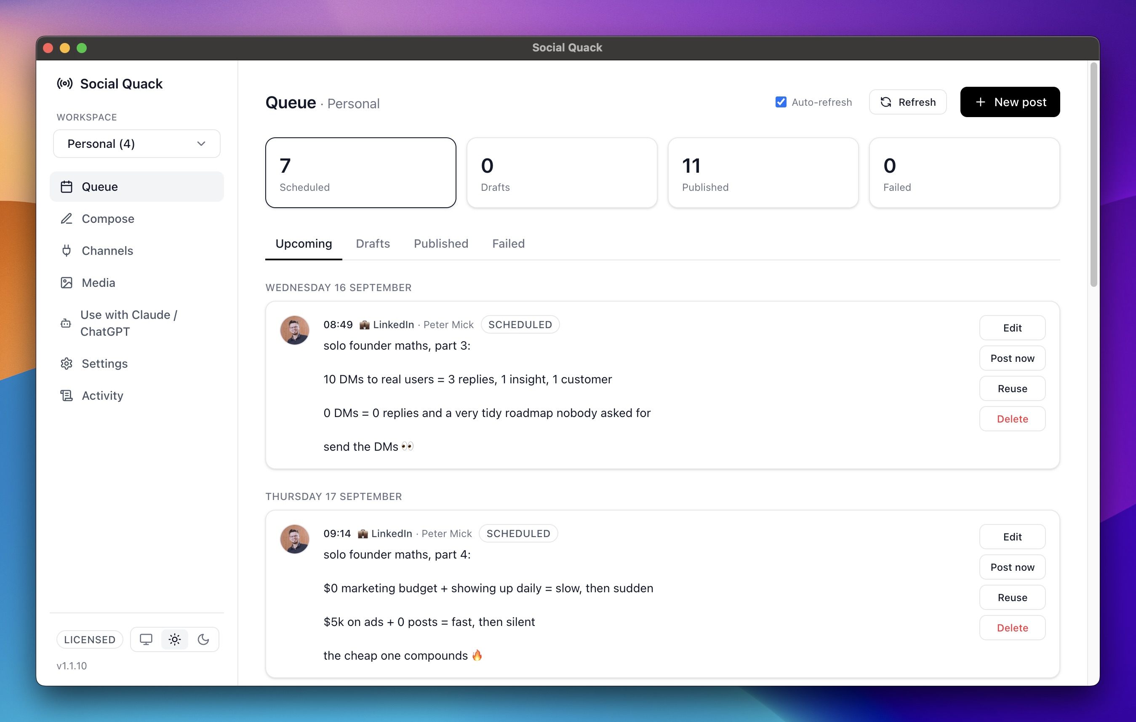Click the WEDNESDAY 16 SEPTEMBER heading
The height and width of the screenshot is (722, 1136).
tap(338, 287)
